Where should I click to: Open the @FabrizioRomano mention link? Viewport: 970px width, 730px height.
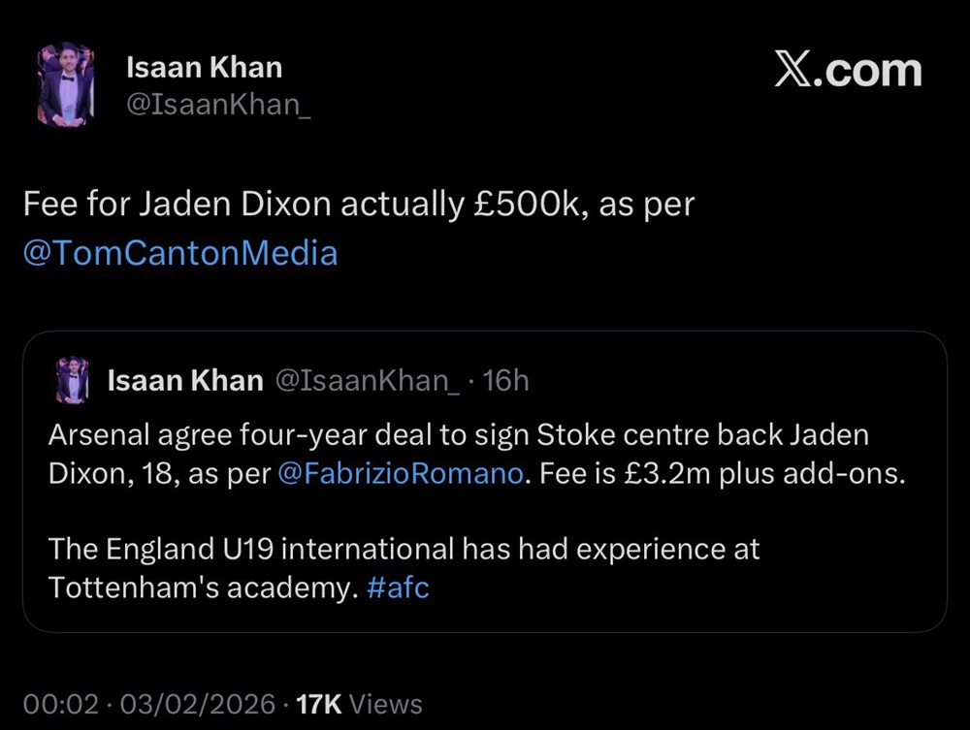click(x=402, y=473)
